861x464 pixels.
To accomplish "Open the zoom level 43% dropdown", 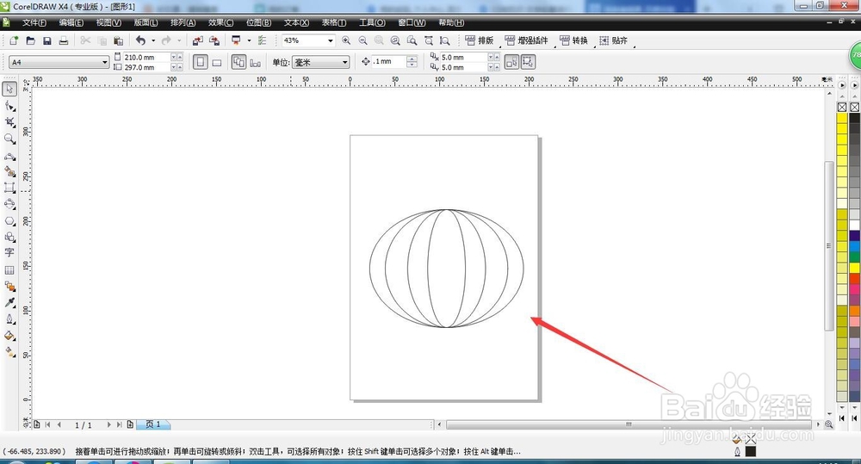I will click(x=330, y=40).
